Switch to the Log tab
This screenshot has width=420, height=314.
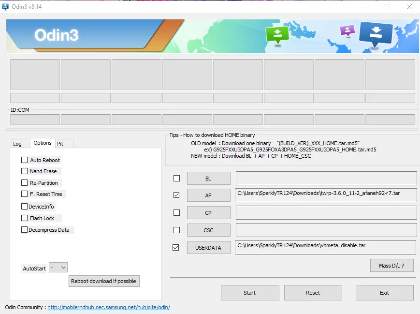click(x=17, y=144)
